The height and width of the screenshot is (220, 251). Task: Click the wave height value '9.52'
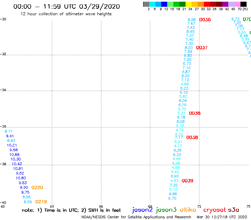20,173
